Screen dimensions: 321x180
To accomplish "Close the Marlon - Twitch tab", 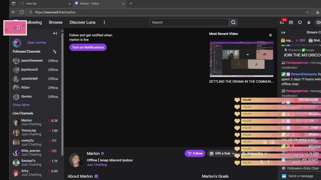I will [x=123, y=3].
